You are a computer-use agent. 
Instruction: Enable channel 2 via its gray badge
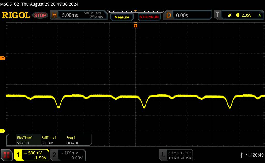[x=54, y=155]
